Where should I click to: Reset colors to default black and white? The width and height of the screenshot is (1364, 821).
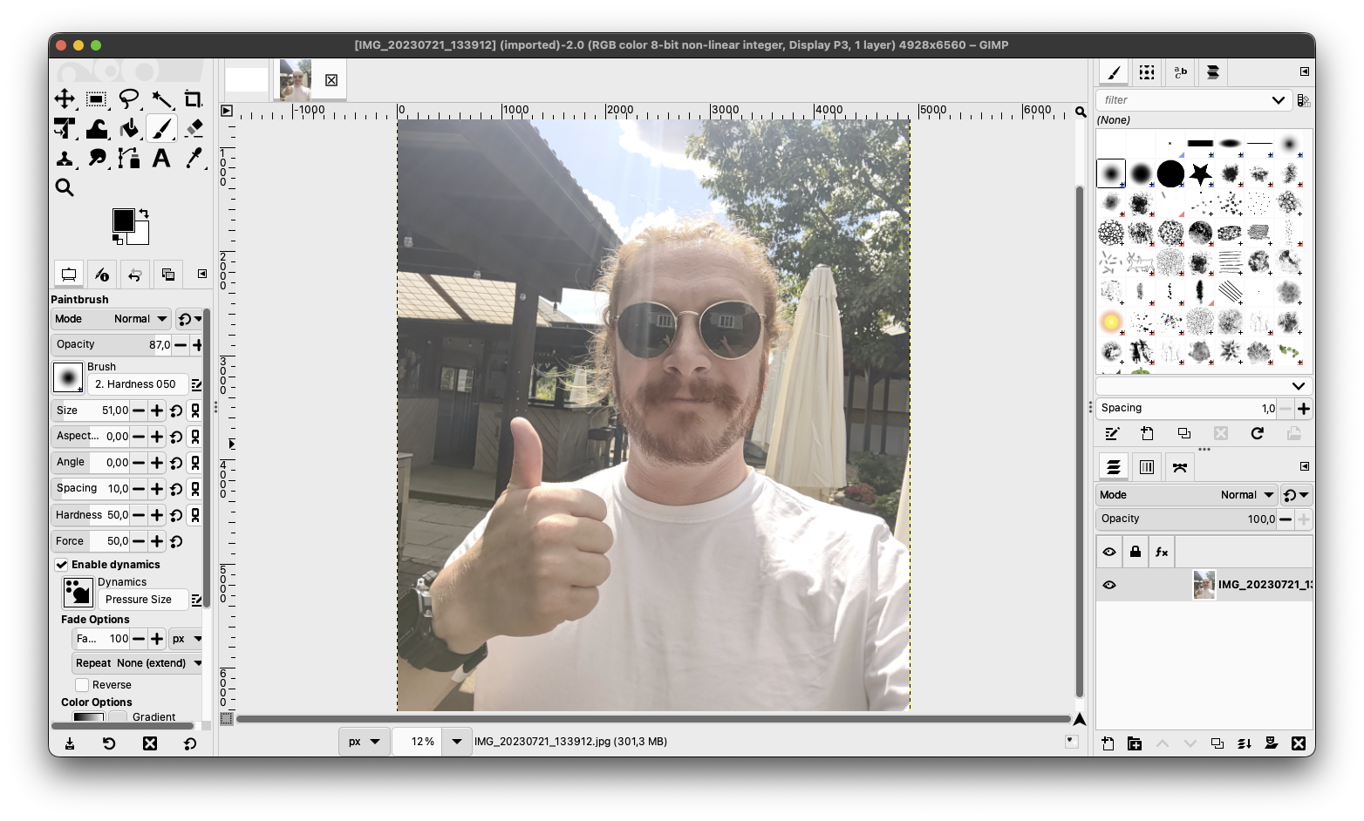[118, 239]
